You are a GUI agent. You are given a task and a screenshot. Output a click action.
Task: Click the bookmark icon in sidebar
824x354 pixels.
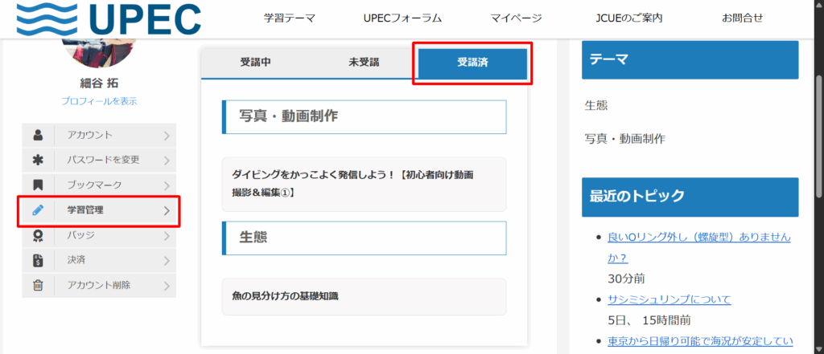tap(38, 185)
